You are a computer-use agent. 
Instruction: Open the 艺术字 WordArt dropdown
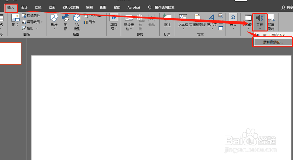[x=212, y=22]
